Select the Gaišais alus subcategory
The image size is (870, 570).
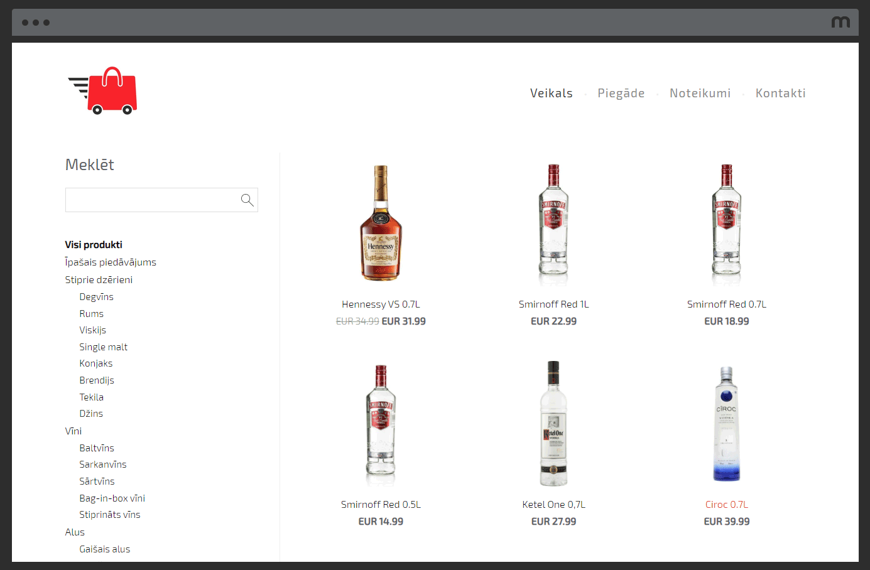105,549
